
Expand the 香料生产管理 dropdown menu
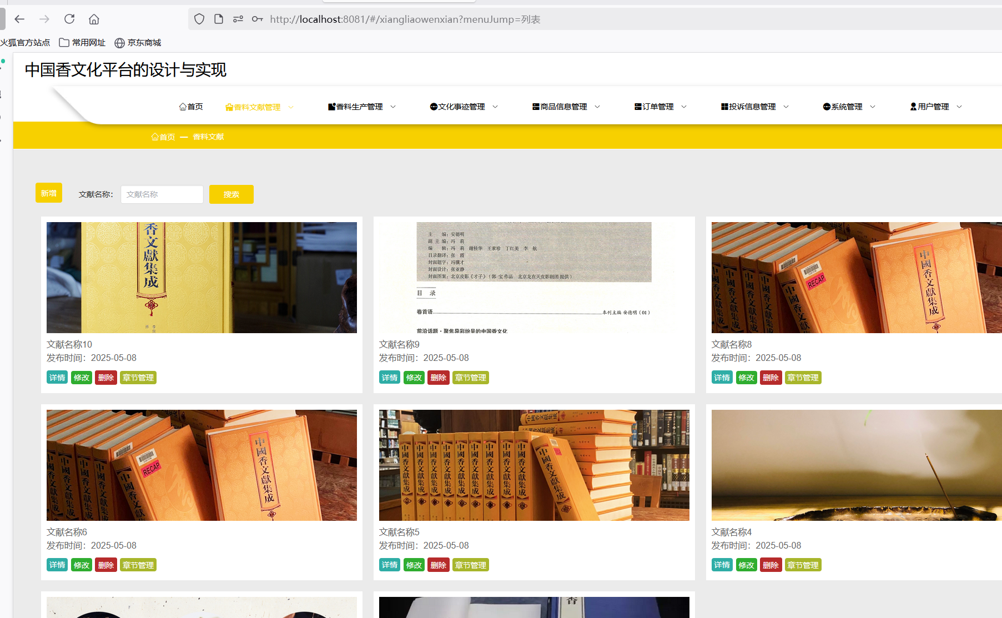click(x=361, y=107)
